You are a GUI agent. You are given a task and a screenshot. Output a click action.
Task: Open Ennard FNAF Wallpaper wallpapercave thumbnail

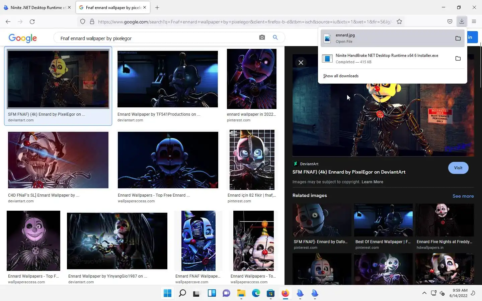tap(198, 241)
